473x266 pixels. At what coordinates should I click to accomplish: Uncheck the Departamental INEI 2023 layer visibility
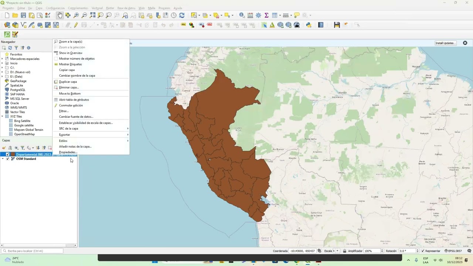(7, 154)
